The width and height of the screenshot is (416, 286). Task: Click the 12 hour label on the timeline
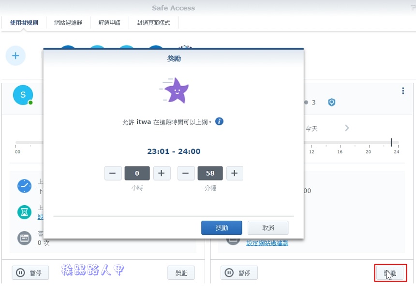(312, 152)
